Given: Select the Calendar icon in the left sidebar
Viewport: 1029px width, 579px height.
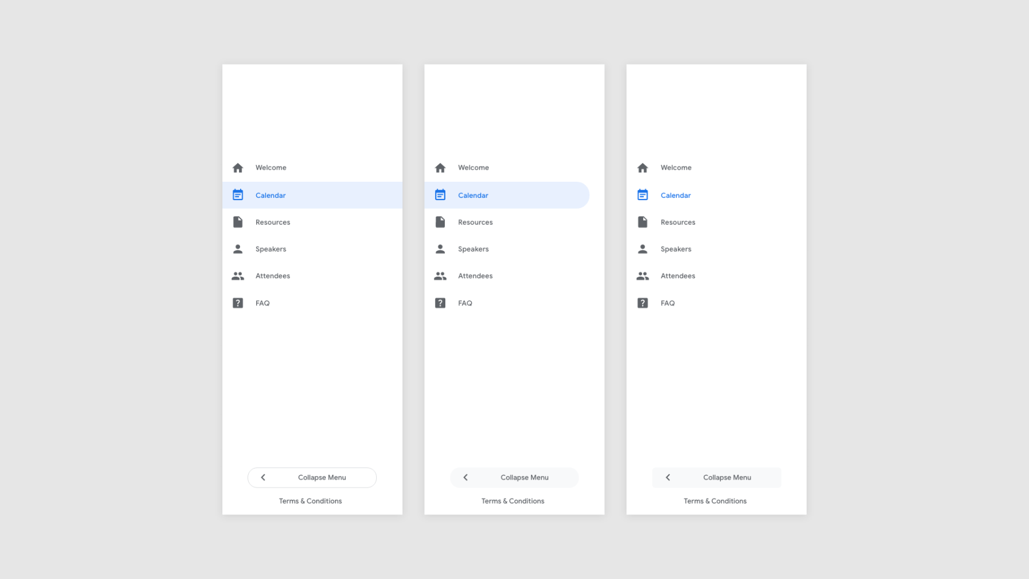Looking at the screenshot, I should [238, 194].
